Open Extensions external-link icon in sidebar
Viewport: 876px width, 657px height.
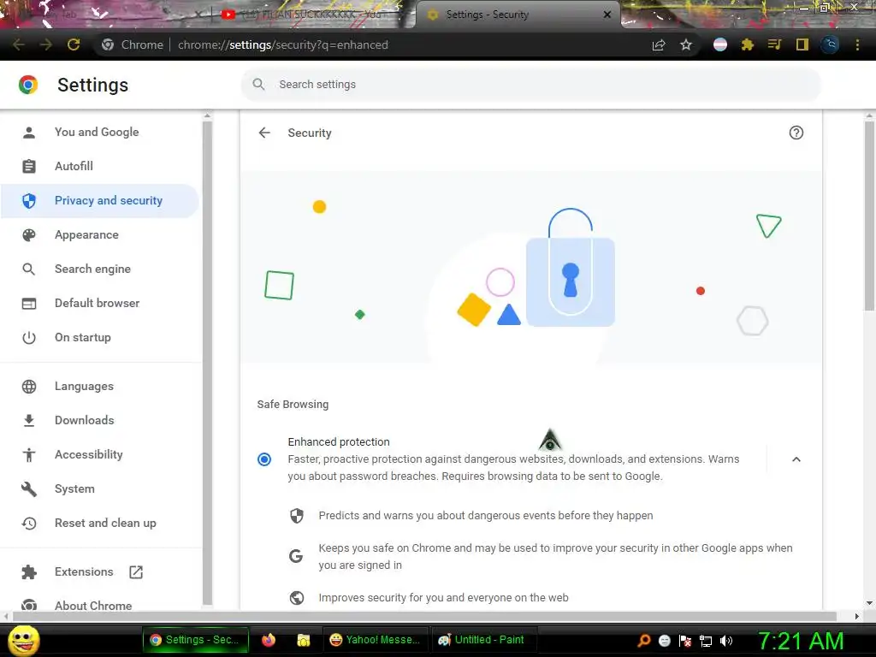136,572
